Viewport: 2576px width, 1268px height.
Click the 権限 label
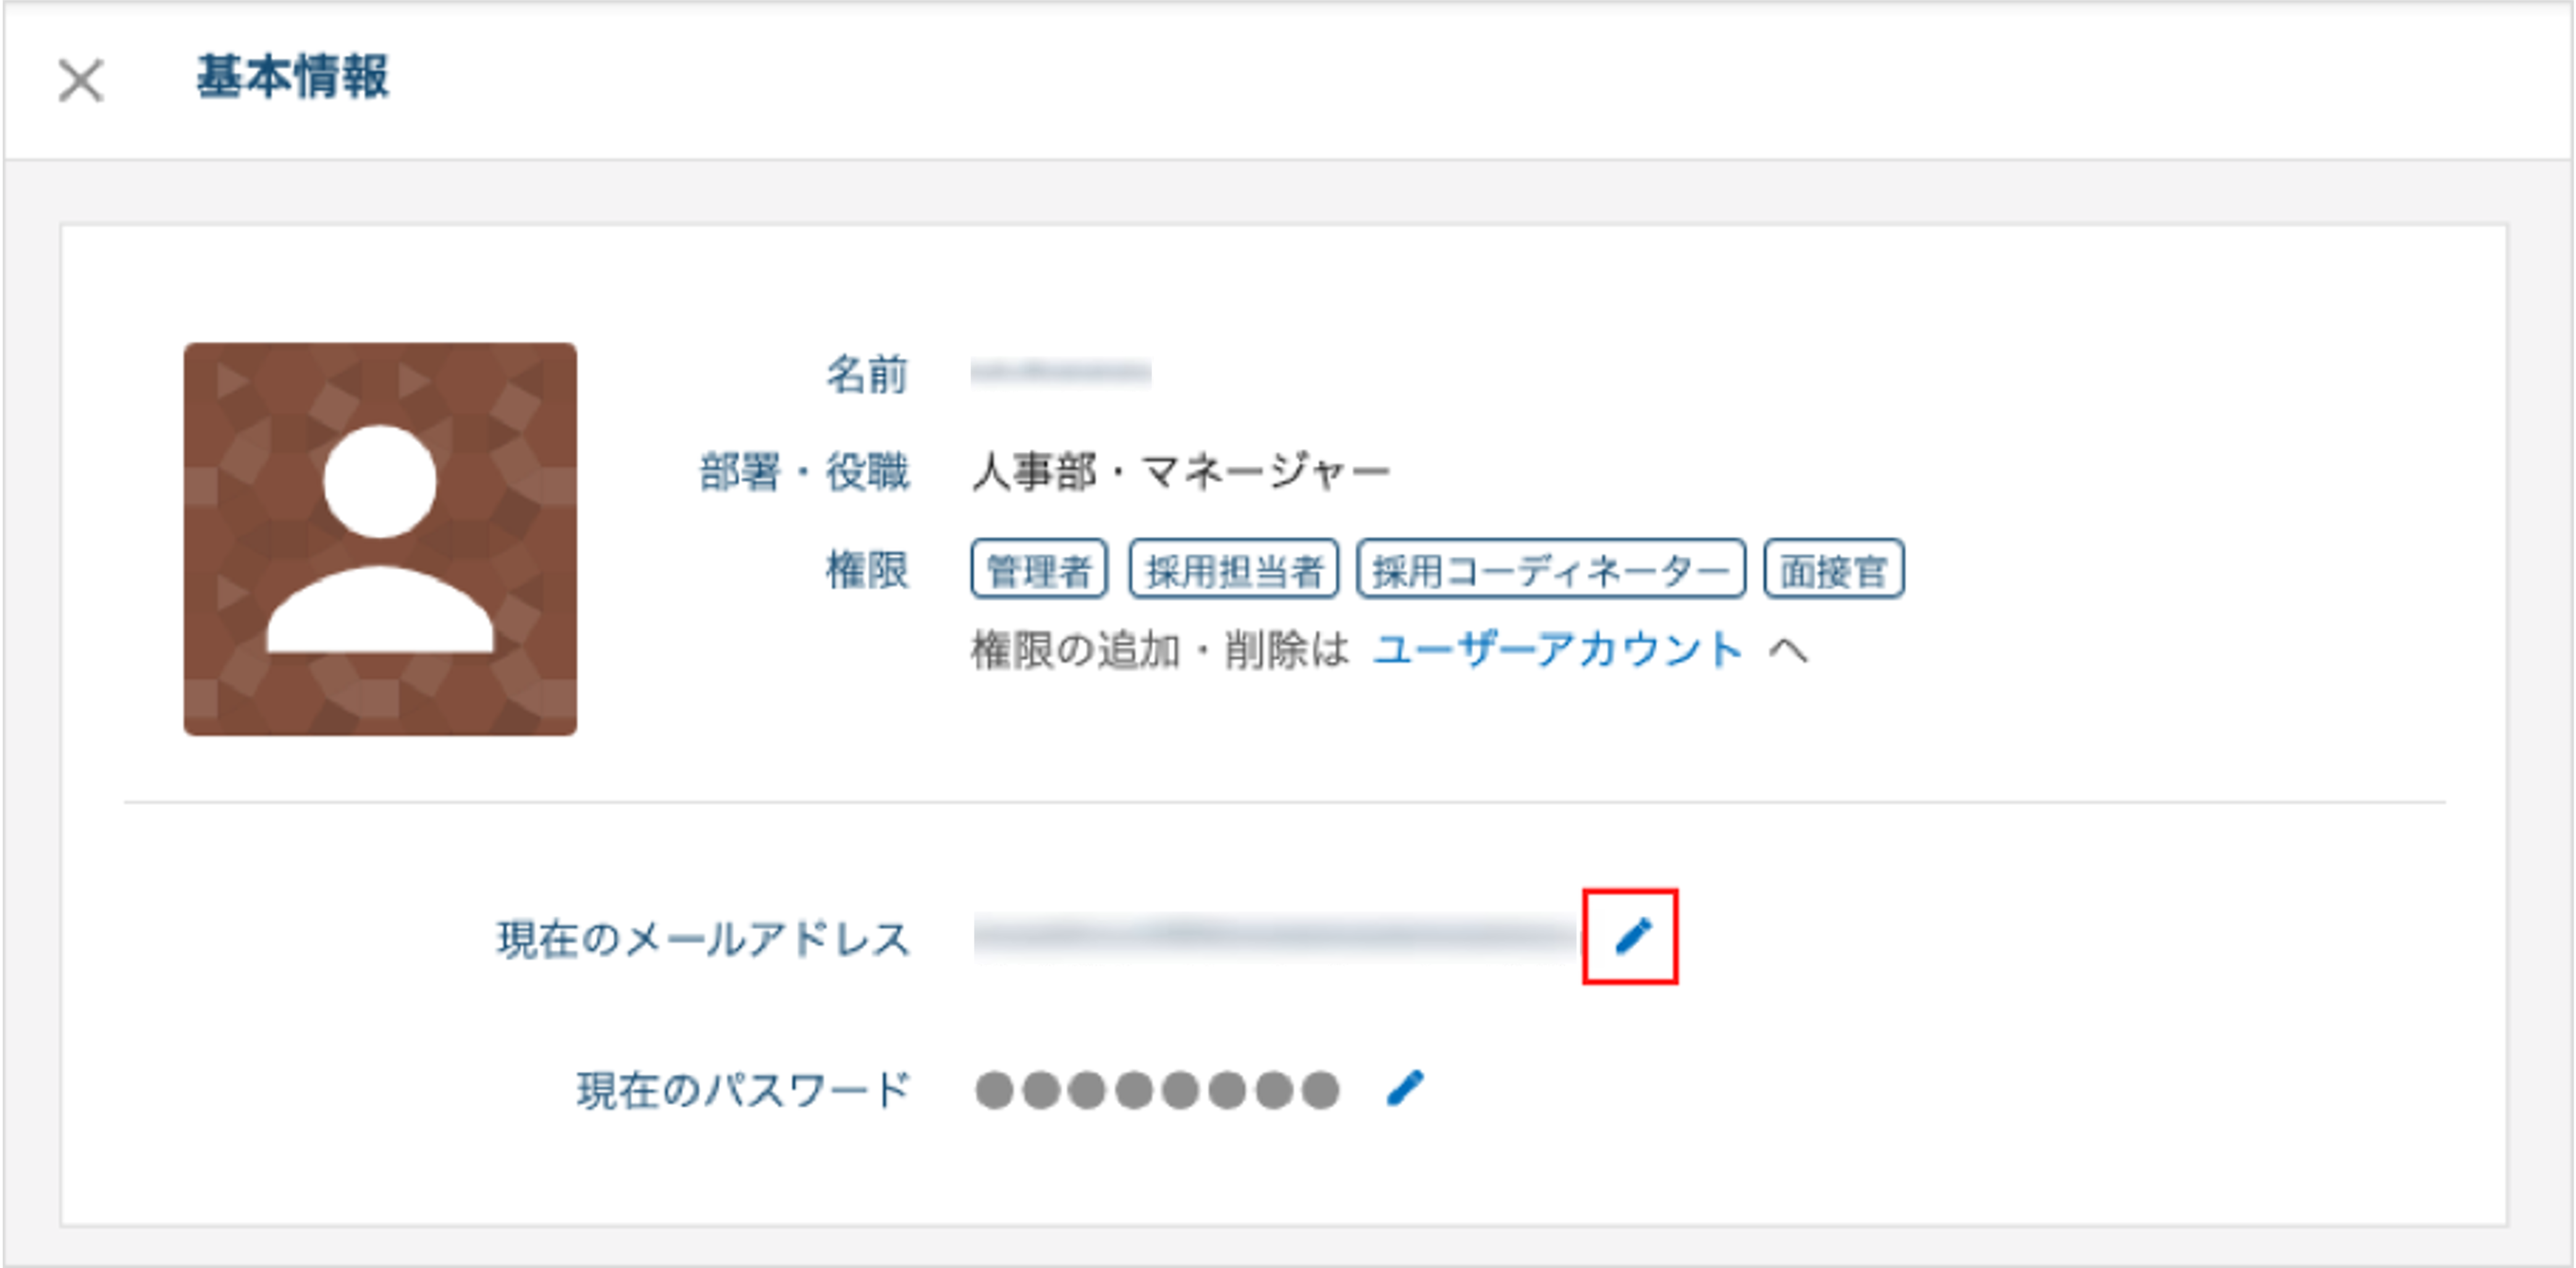click(x=867, y=570)
